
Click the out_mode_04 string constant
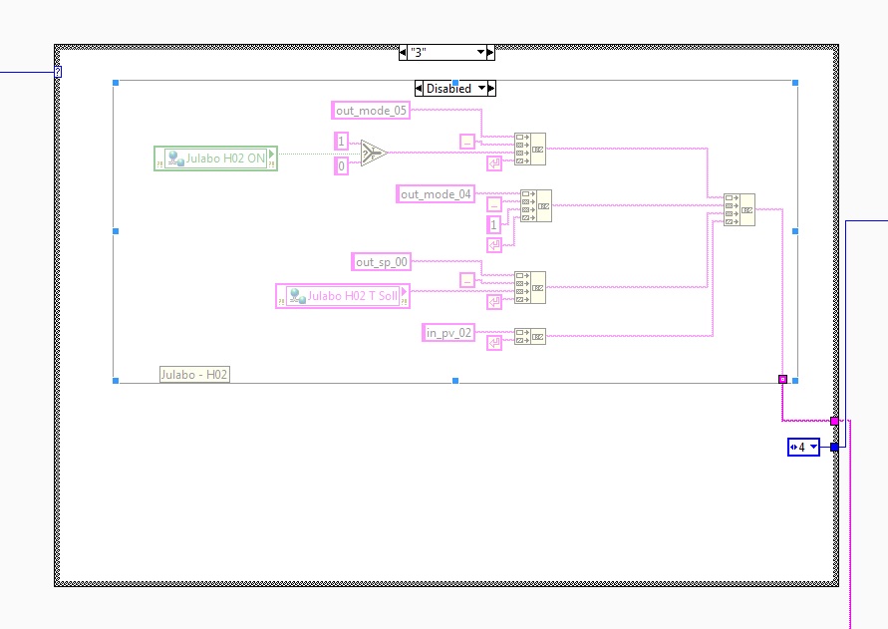pos(436,194)
